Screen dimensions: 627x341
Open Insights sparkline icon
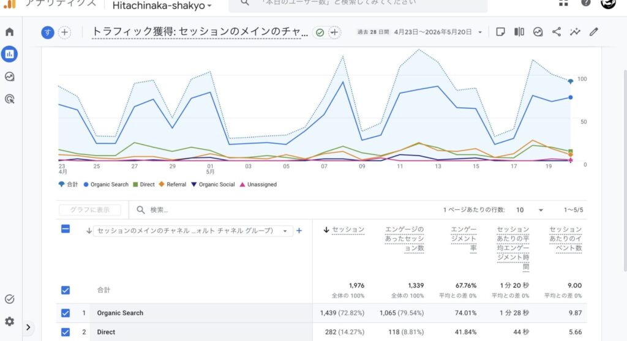[x=575, y=32]
